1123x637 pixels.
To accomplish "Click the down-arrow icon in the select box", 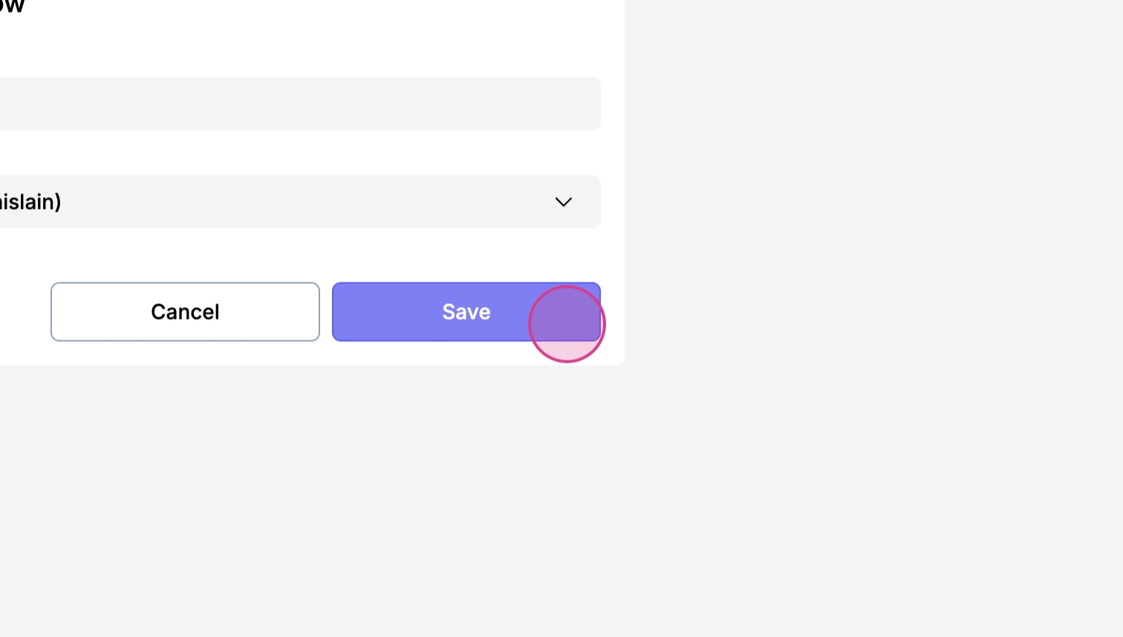I will 564,202.
